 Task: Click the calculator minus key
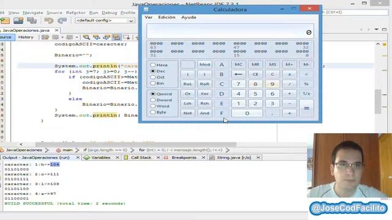tap(289, 103)
